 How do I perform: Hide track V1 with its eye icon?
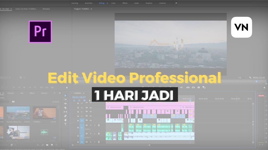pos(90,120)
